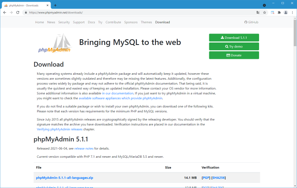
Task: Open the 'release notes' link
Action: (x=84, y=148)
